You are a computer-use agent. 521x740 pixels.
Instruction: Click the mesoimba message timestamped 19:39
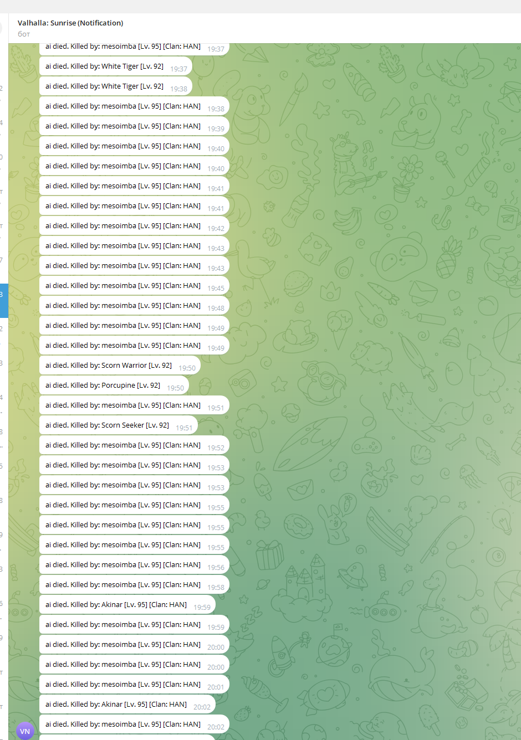tap(134, 126)
